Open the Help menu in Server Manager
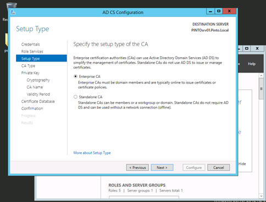The image size is (266, 202). click(x=252, y=64)
